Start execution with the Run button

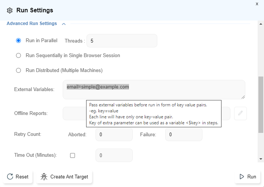247,177
